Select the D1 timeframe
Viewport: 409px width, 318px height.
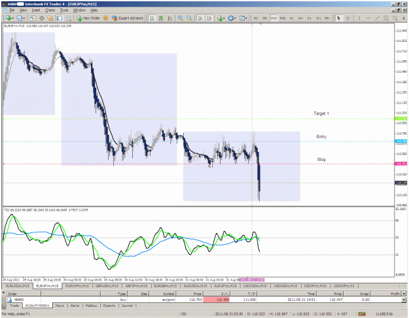pyautogui.click(x=310, y=18)
